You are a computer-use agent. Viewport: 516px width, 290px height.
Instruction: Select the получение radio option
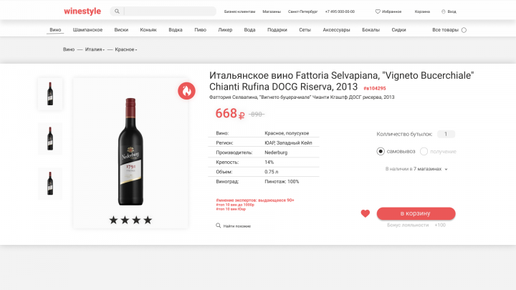point(424,151)
